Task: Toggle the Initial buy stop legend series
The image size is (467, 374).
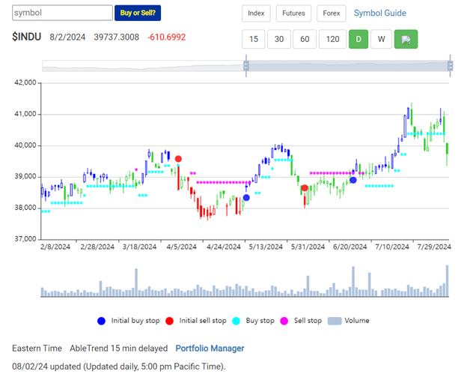Action: (131, 321)
